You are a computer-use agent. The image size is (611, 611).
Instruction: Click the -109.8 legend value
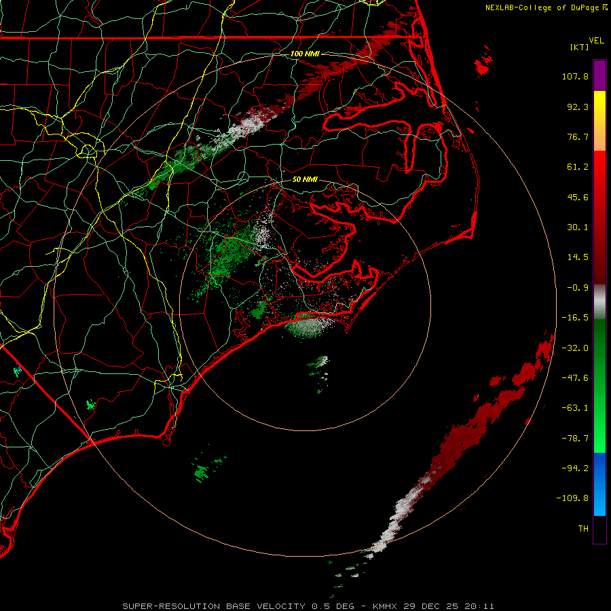(572, 498)
